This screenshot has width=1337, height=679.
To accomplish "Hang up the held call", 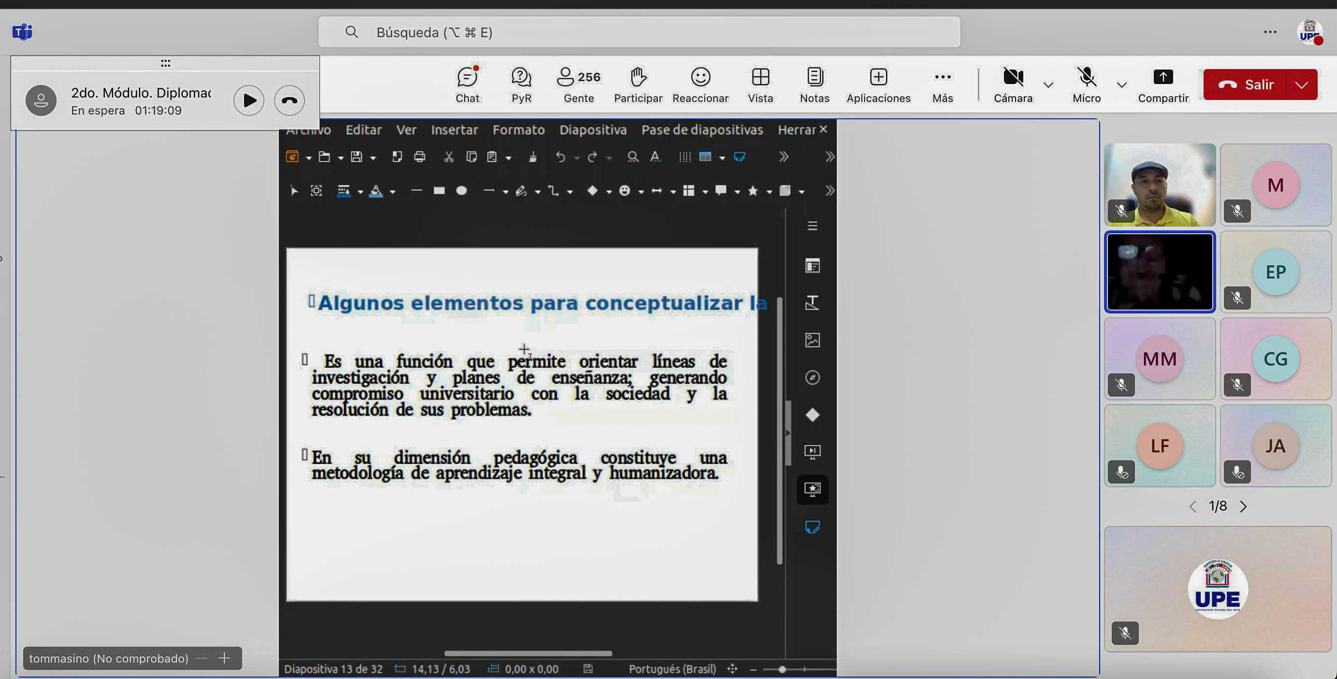I will (289, 100).
